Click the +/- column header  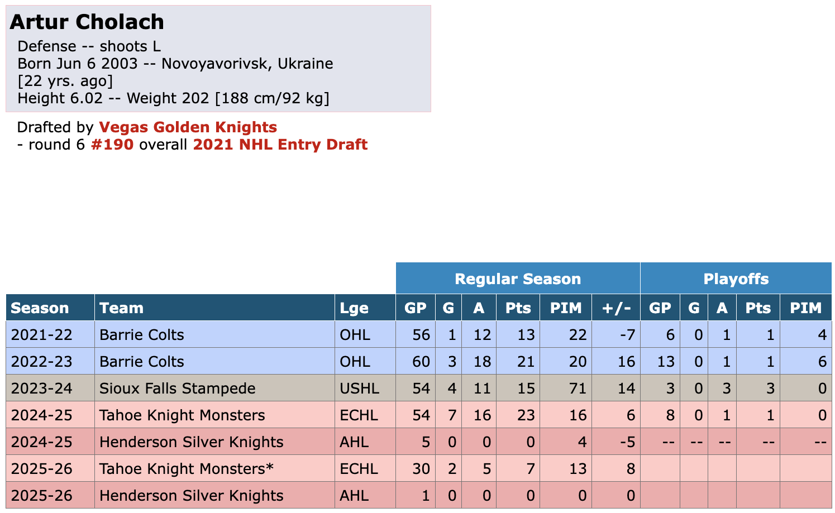pyautogui.click(x=616, y=308)
